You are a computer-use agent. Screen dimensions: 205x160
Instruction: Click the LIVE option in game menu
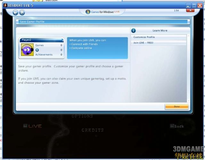32,126
